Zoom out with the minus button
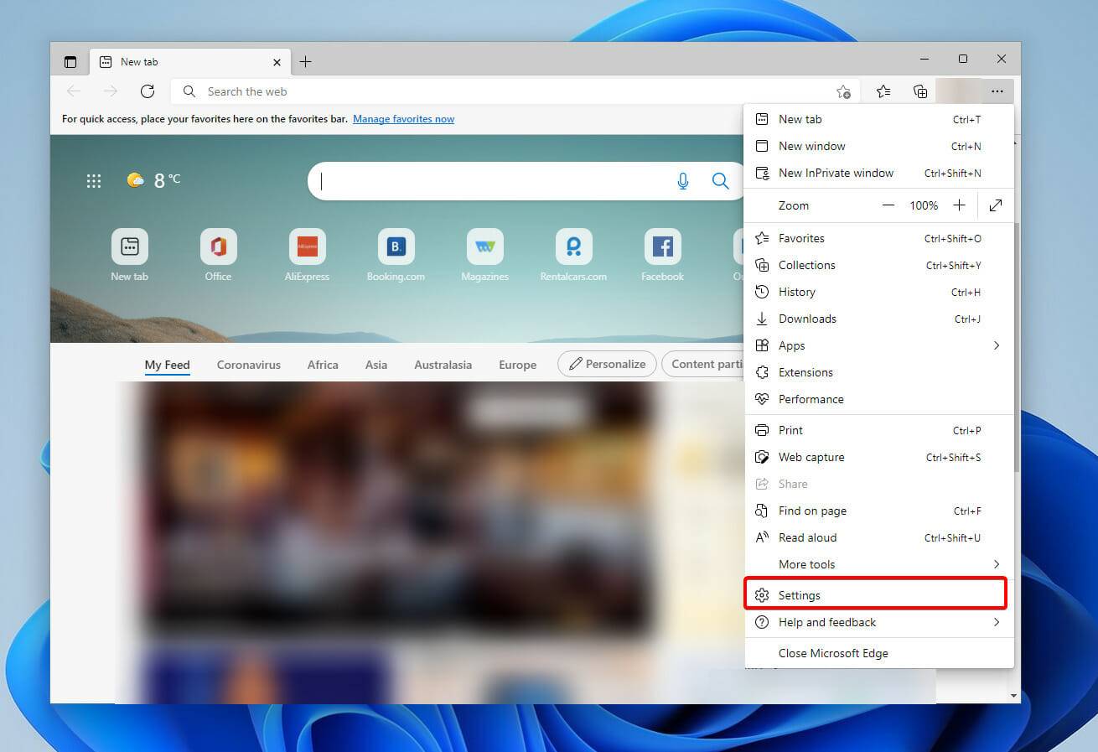This screenshot has height=752, width=1098. 888,205
